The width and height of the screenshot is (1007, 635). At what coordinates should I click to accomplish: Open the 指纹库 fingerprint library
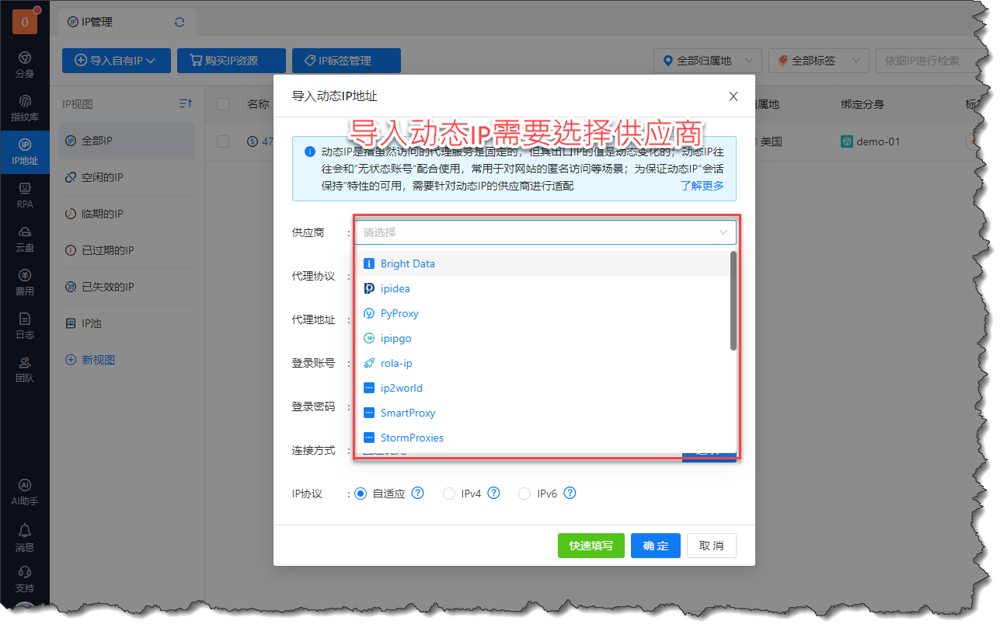pyautogui.click(x=25, y=109)
